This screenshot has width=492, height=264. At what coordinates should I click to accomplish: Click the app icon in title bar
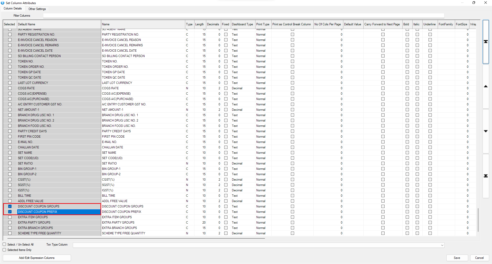[3, 3]
